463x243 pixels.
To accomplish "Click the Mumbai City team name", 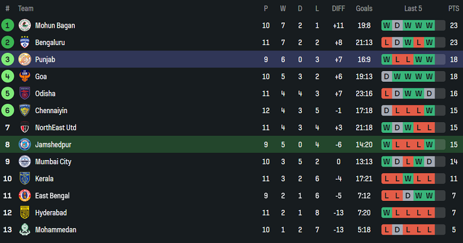I will pyautogui.click(x=53, y=162).
